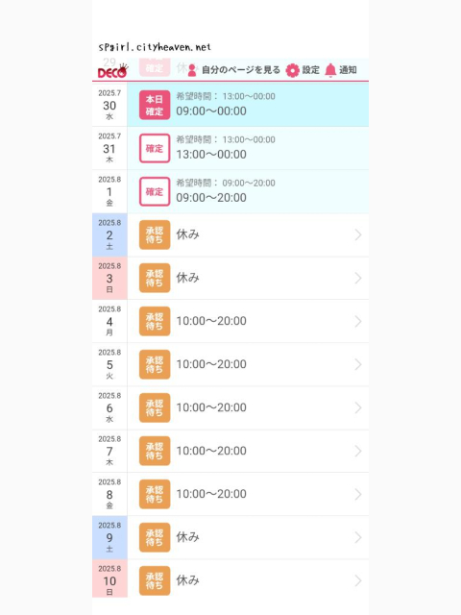Click the 承認待ち badge for August 2
Screen dimensions: 461x615
[155, 234]
